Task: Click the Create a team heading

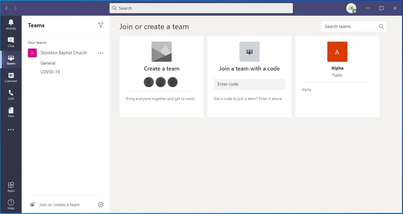Action: click(x=162, y=69)
